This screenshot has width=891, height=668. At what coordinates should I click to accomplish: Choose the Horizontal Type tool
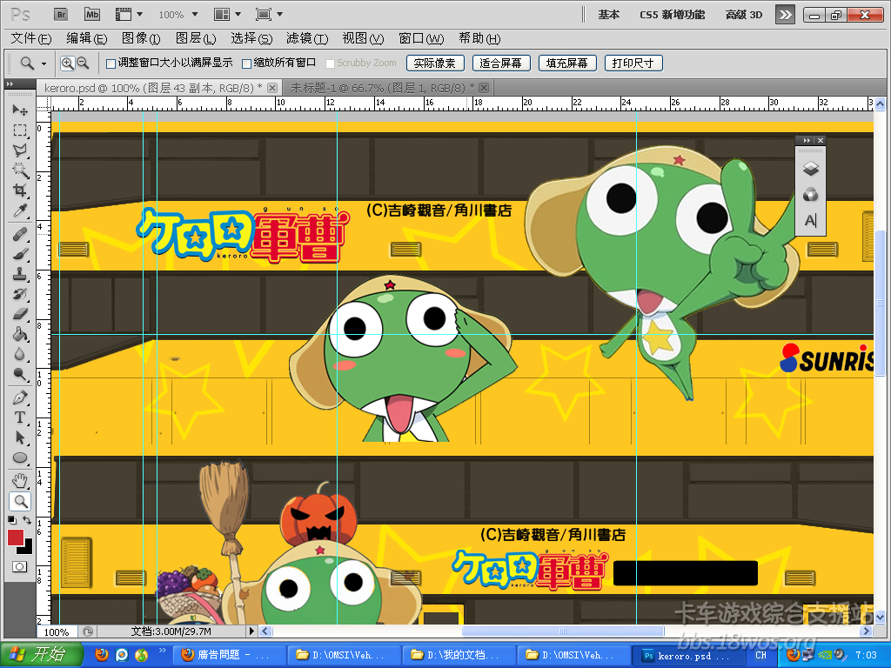(20, 417)
